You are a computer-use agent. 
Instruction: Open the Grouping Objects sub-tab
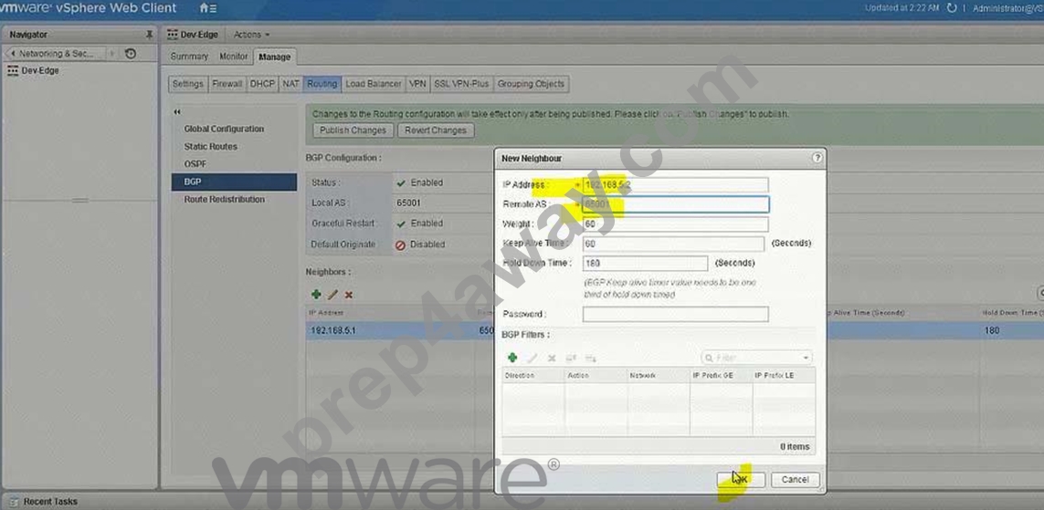click(x=531, y=84)
